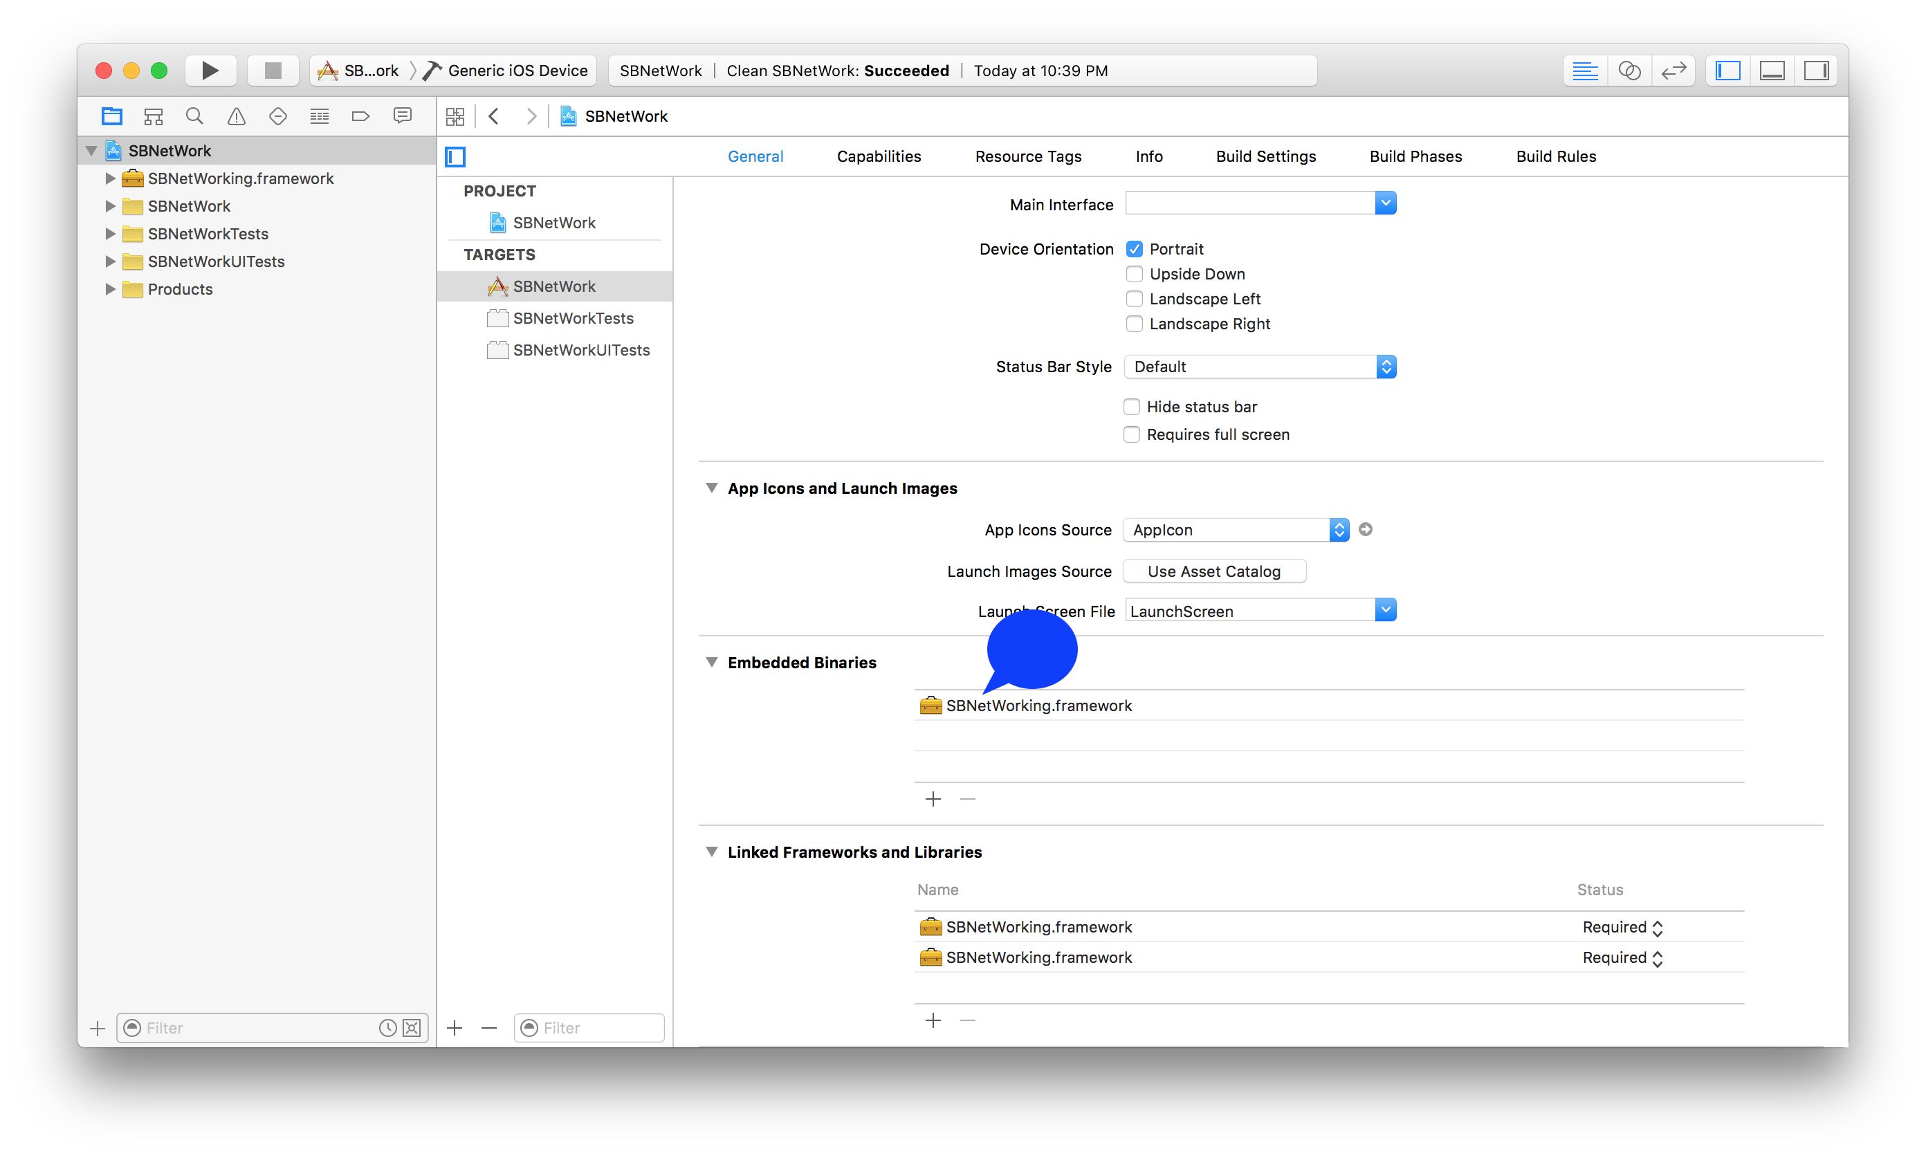Viewport: 1926px width, 1158px height.
Task: Click add button in Embedded Binaries
Action: click(933, 799)
